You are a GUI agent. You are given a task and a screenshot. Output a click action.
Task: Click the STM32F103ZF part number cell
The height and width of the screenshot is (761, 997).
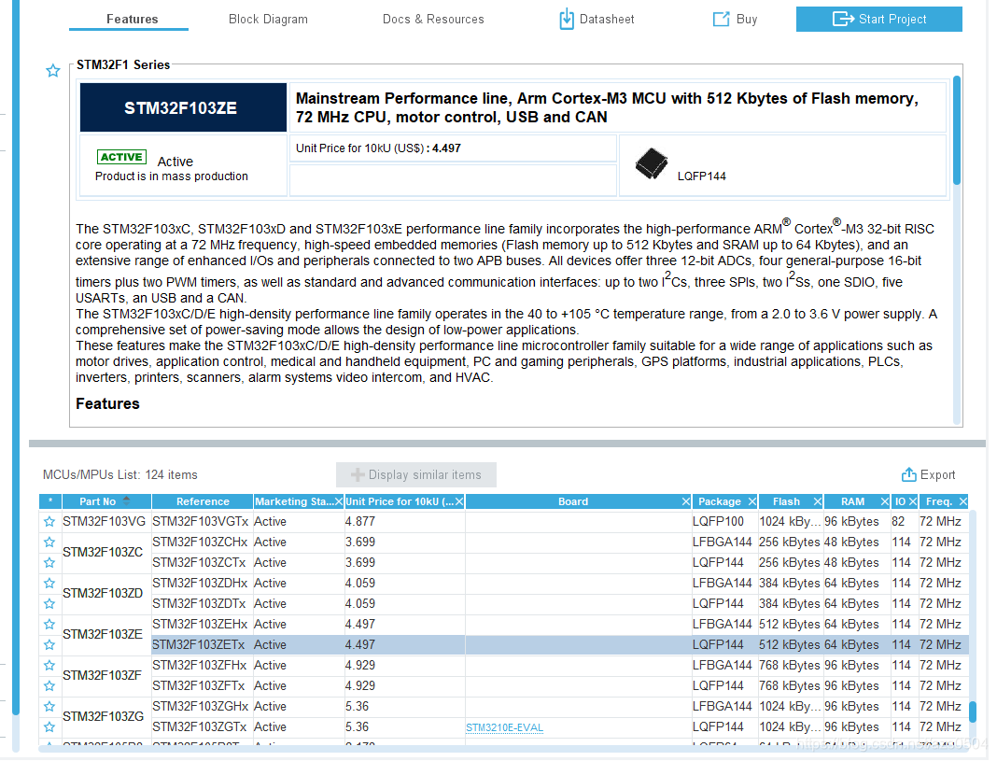(x=105, y=676)
